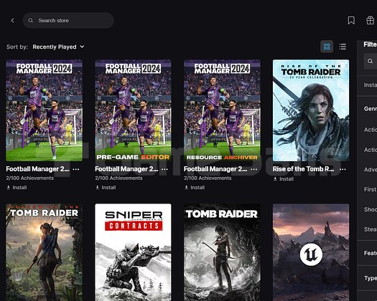Open Football Manager Resource Archiver cover
The image size is (377, 301).
(222, 110)
